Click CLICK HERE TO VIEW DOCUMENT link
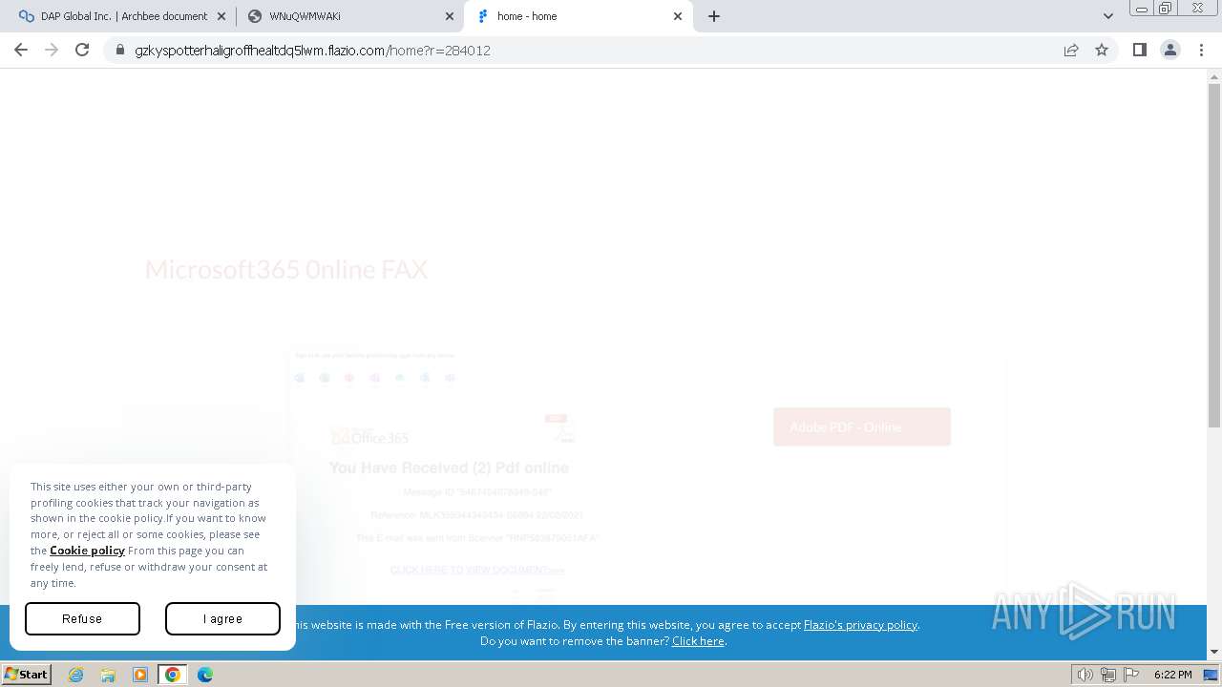This screenshot has width=1222, height=687. [x=477, y=571]
